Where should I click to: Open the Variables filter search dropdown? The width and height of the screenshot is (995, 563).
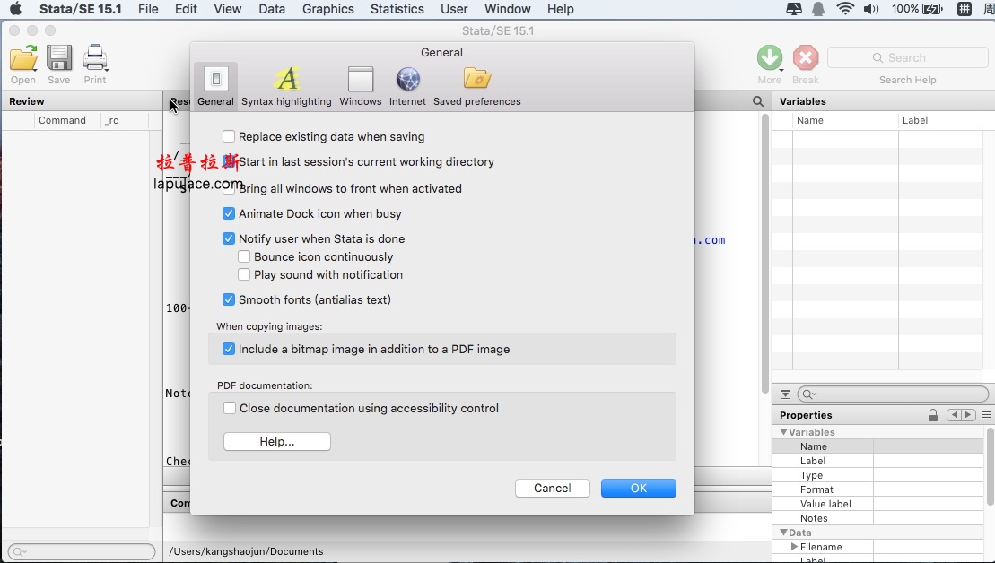809,394
